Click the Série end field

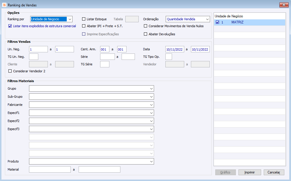point(128,57)
